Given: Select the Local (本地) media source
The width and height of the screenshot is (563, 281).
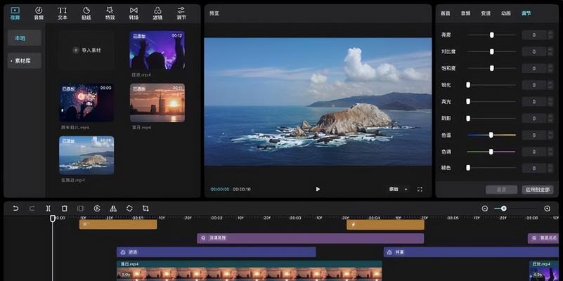Looking at the screenshot, I should click(25, 38).
